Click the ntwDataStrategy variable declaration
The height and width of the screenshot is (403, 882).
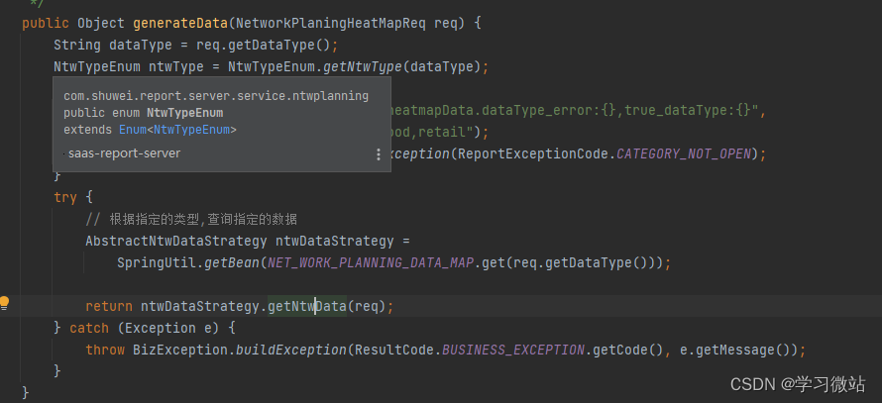click(x=334, y=242)
